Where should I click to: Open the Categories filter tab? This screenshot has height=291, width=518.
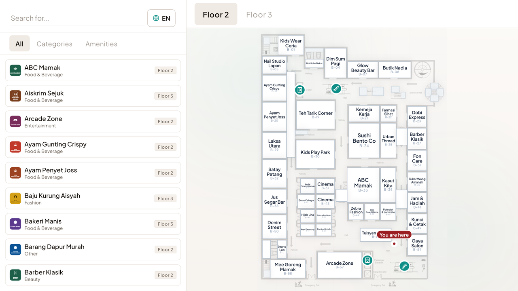tap(55, 44)
